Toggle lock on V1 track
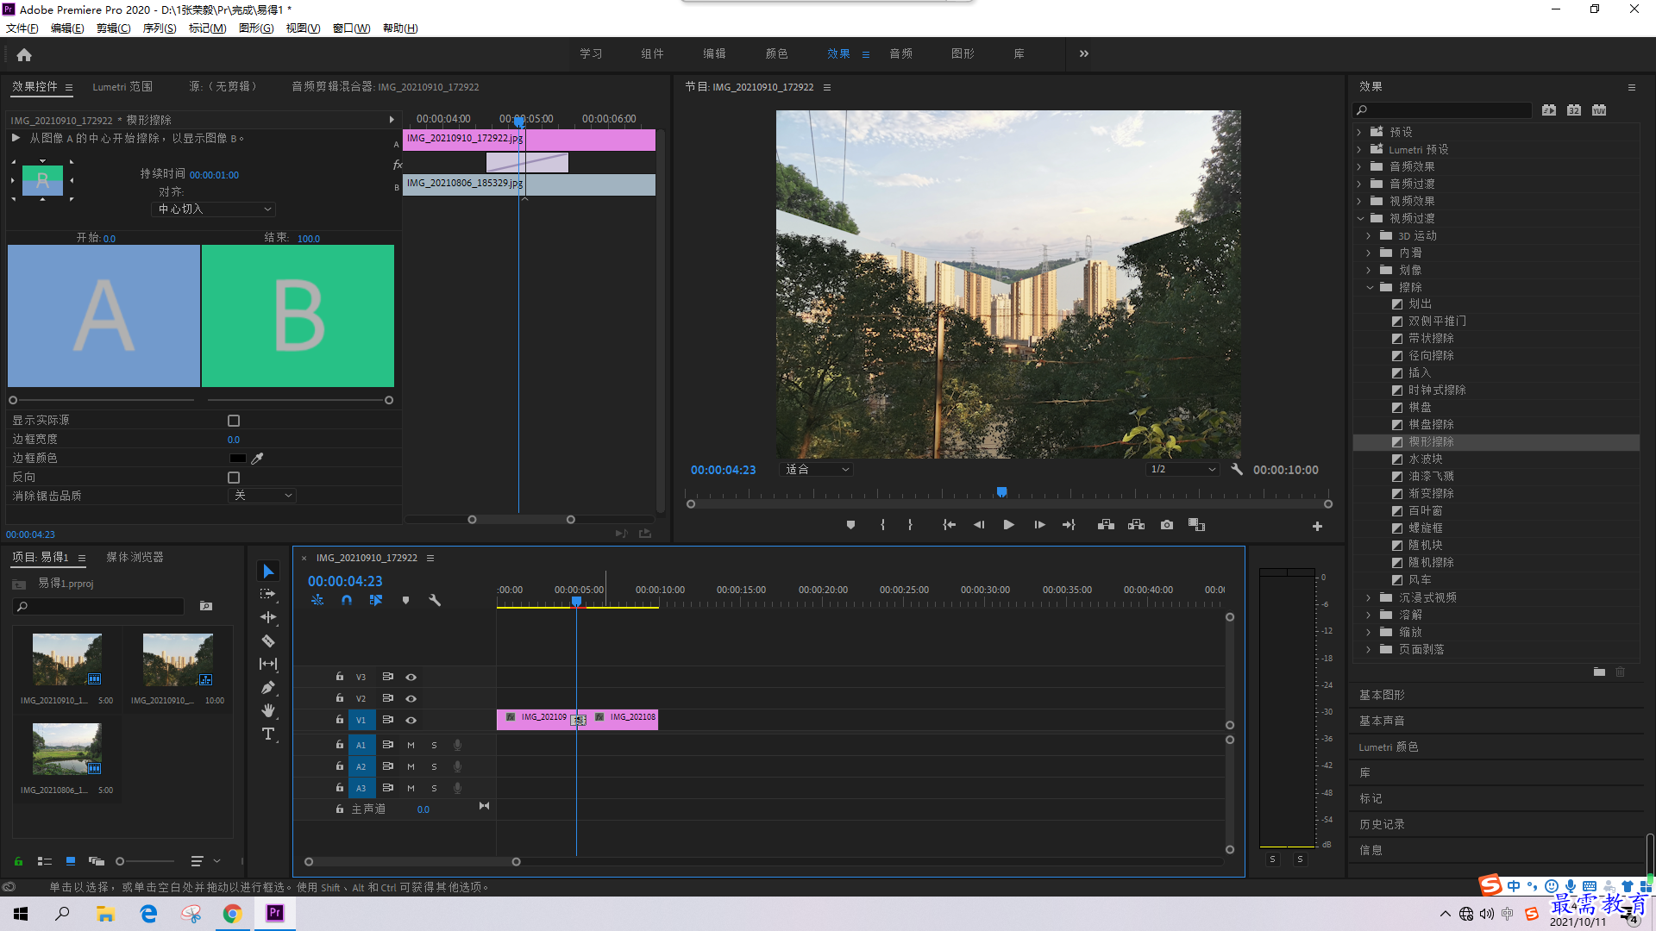Viewport: 1656px width, 931px height. tap(339, 720)
